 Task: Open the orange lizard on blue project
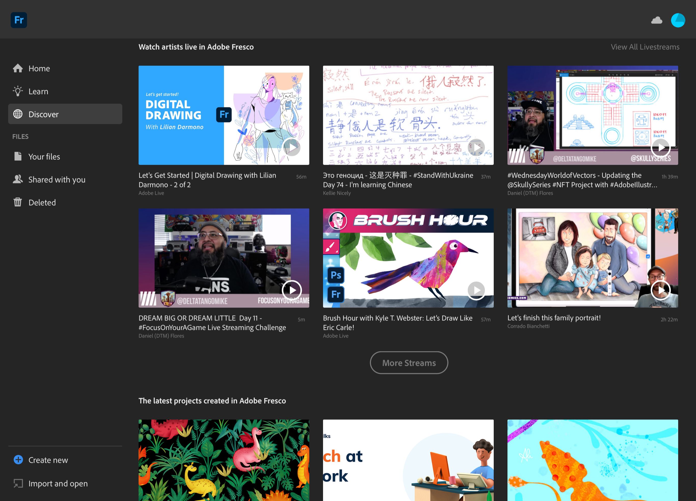coord(593,460)
